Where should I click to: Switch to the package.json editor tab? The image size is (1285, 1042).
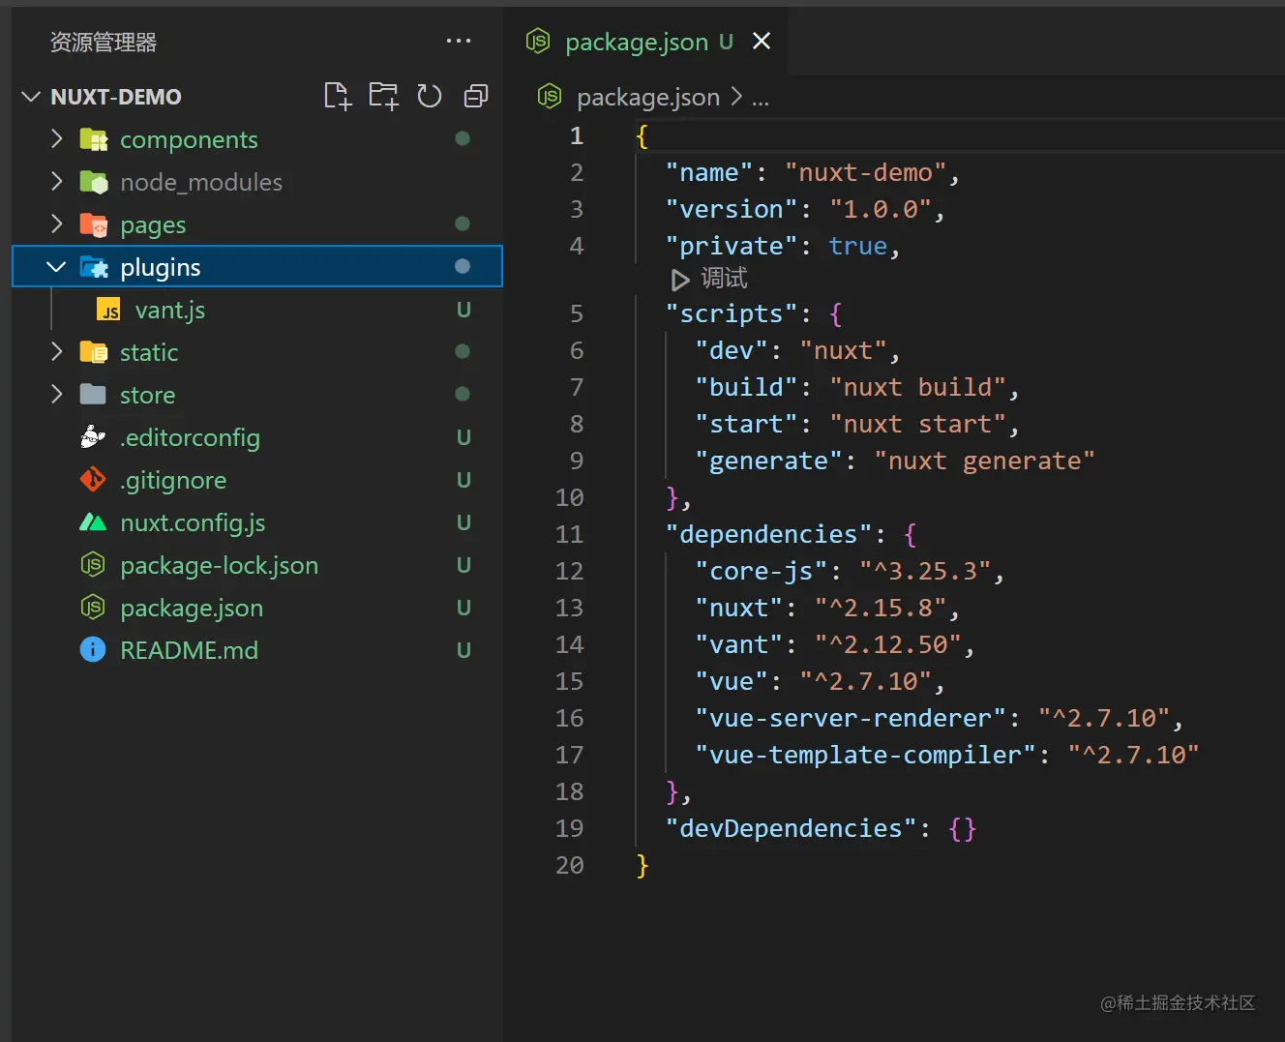tap(636, 42)
